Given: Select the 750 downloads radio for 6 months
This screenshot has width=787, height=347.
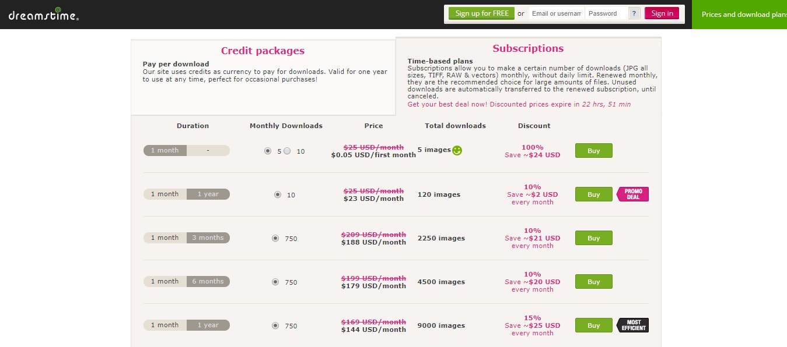Looking at the screenshot, I should 275,282.
